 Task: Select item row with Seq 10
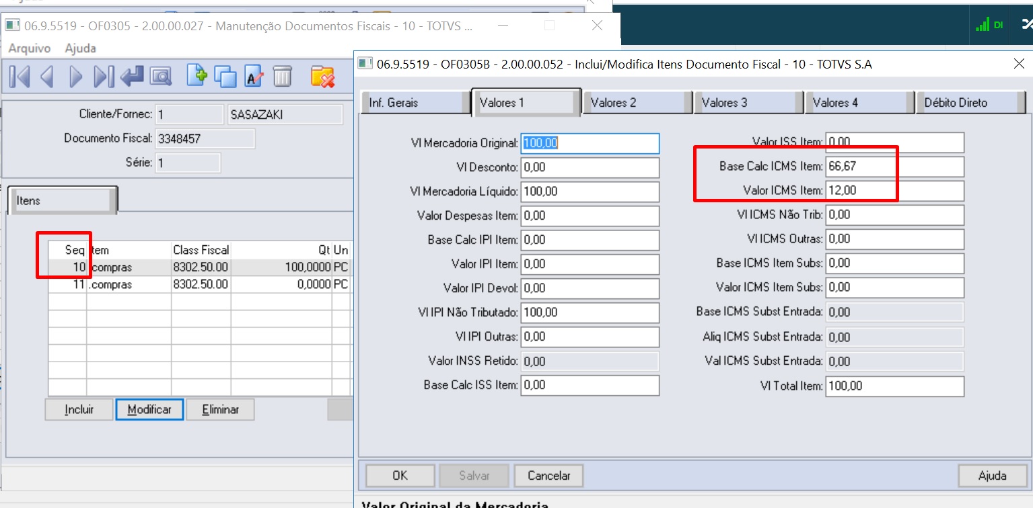tap(201, 267)
